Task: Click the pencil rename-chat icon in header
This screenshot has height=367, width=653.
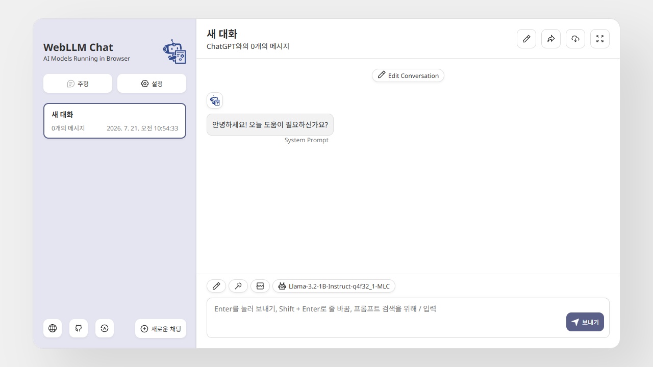Action: [x=526, y=39]
